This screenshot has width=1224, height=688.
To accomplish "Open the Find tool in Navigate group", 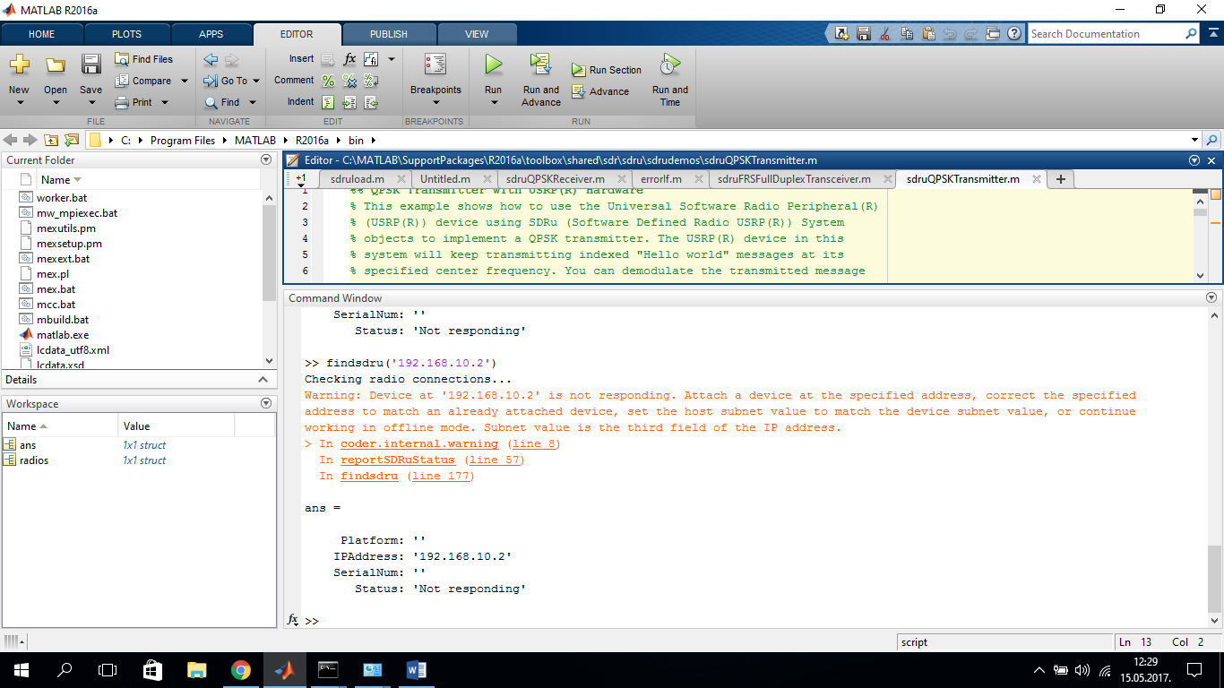I will click(x=223, y=102).
